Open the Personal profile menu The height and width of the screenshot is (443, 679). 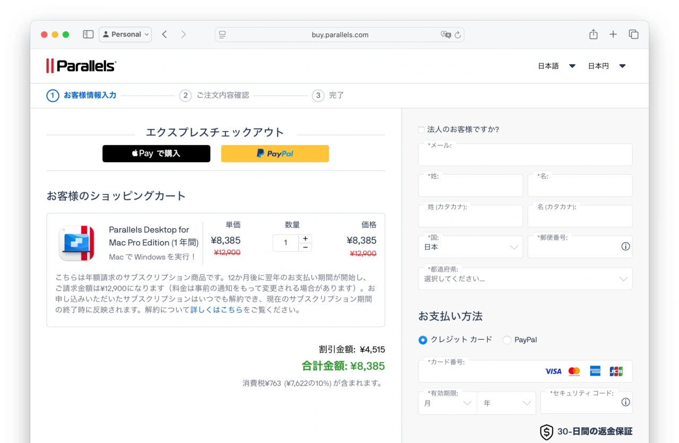(125, 34)
